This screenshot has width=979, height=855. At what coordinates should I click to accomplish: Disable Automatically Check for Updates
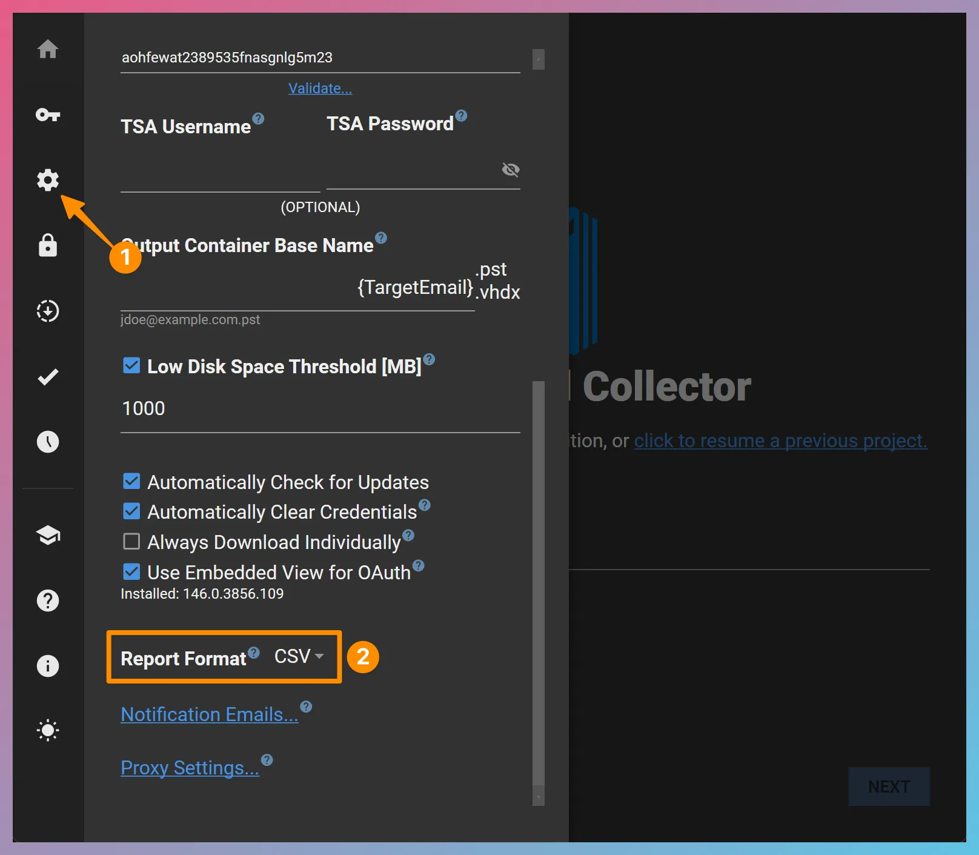131,481
